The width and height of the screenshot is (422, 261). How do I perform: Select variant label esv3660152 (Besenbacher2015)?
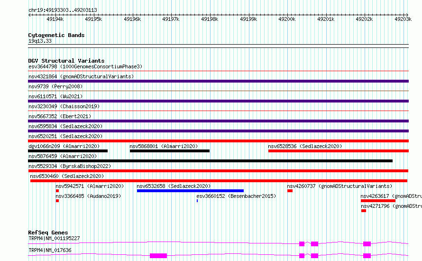[x=236, y=196]
